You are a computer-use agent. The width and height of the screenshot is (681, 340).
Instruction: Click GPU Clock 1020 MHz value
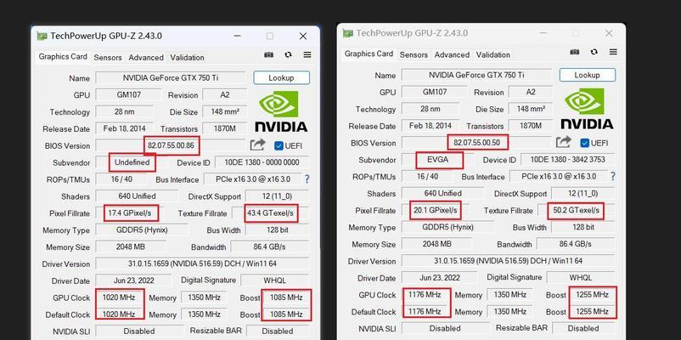(119, 297)
